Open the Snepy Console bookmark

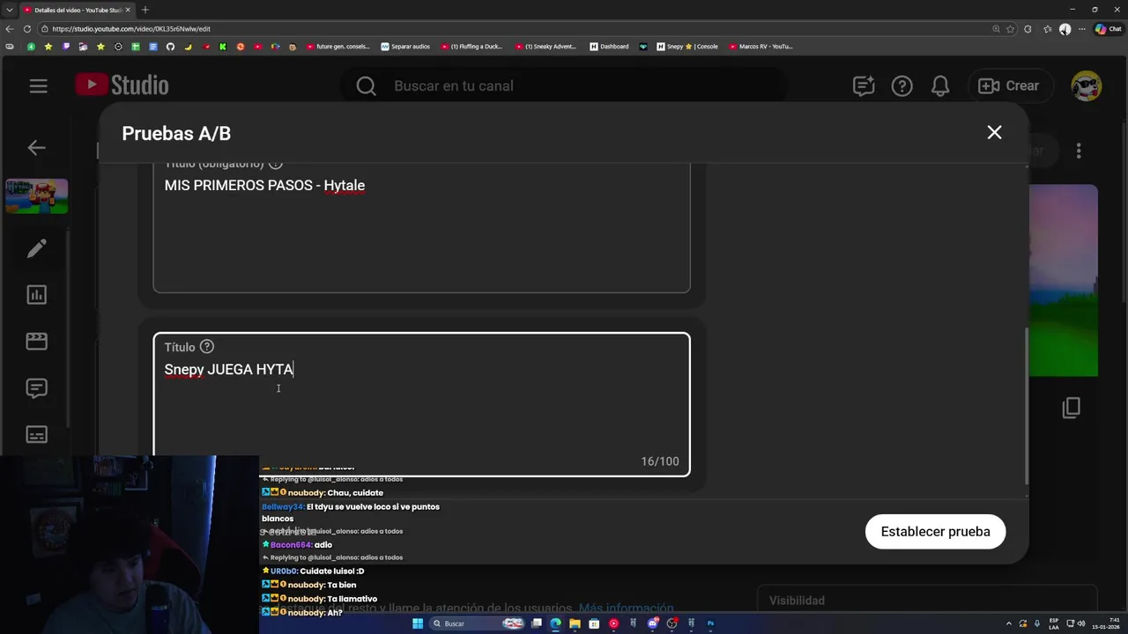point(687,47)
